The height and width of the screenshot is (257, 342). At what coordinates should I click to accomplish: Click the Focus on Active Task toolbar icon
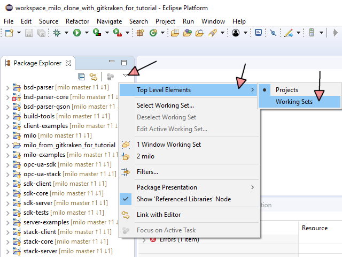[110, 77]
